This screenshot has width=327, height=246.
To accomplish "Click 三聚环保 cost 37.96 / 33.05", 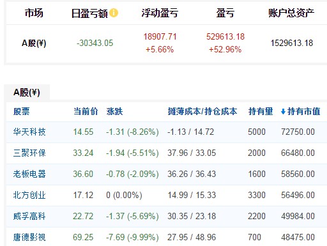I will 192,153.
